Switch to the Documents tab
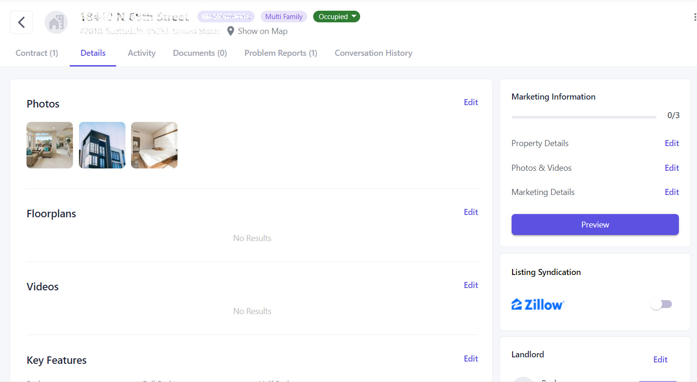The height and width of the screenshot is (382, 697). [x=200, y=53]
